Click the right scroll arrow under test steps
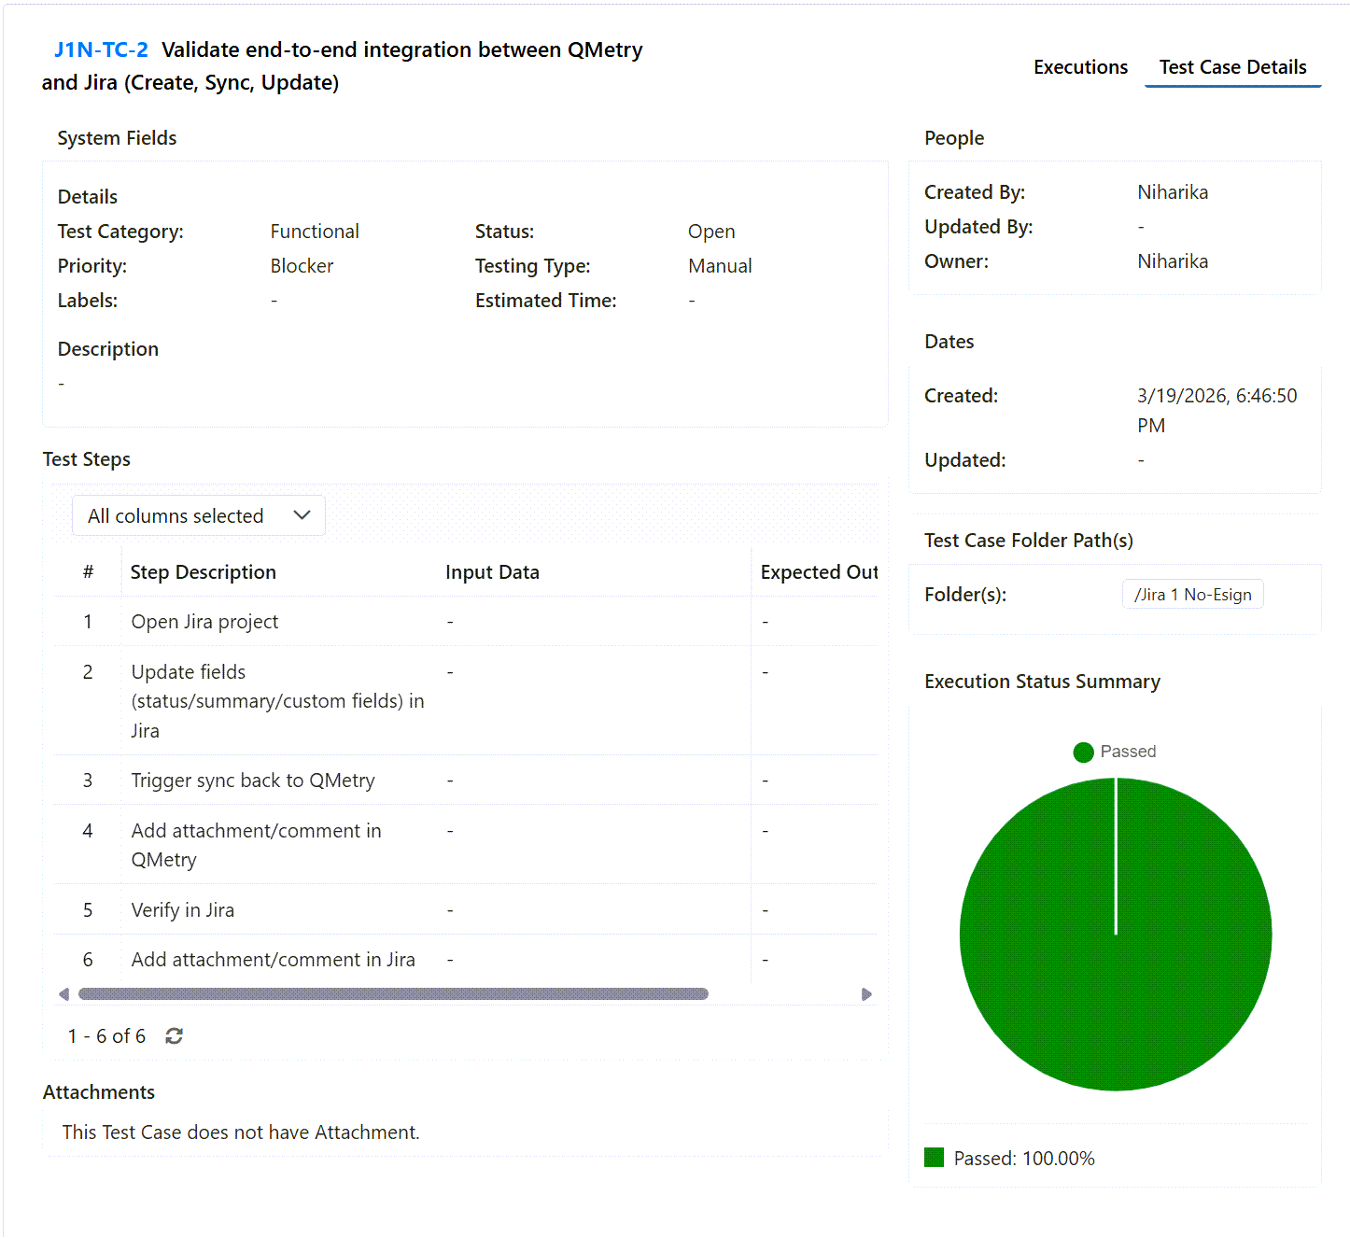 coord(866,994)
